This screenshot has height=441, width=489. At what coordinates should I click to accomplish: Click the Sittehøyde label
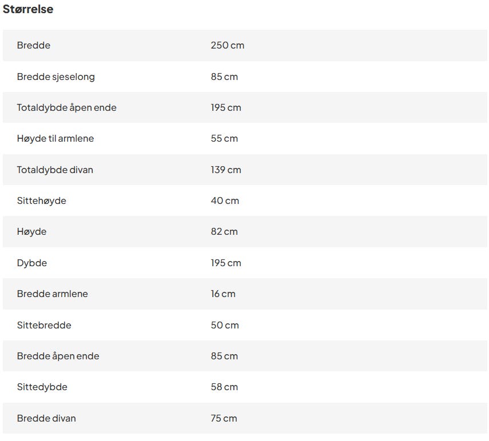[41, 201]
